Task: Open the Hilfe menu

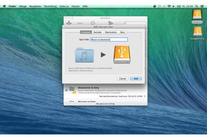Action: coord(85,6)
